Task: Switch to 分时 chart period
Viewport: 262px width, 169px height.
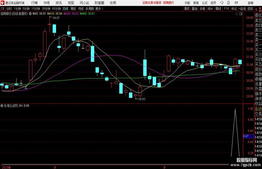Action: (9, 9)
